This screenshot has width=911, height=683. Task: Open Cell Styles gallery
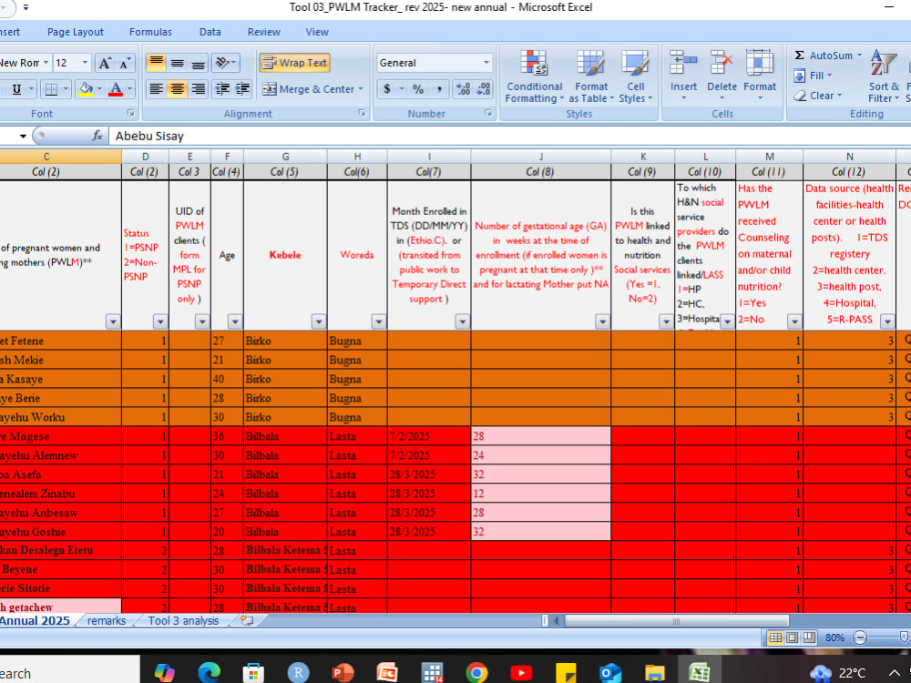635,76
